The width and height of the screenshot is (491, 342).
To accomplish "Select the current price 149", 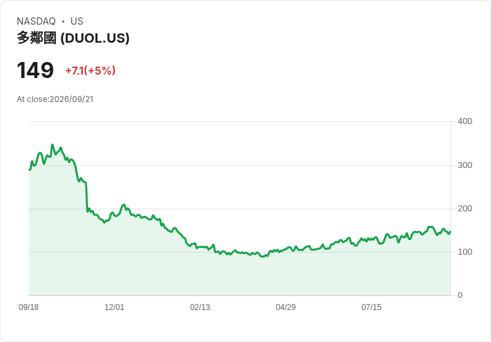I will (x=35, y=71).
